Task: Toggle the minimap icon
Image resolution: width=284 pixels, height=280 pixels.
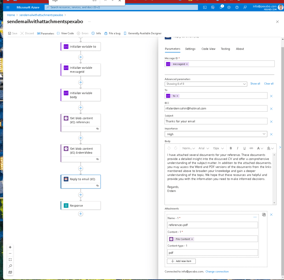Action: tap(10, 272)
